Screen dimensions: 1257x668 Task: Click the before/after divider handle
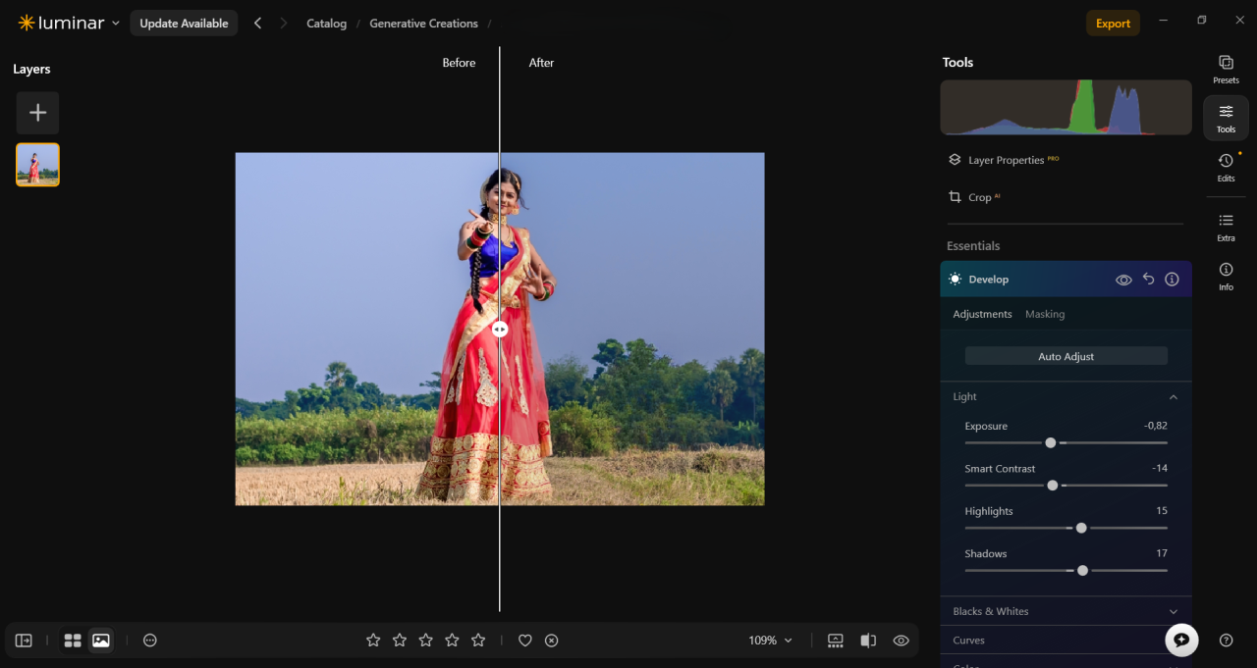coord(500,330)
